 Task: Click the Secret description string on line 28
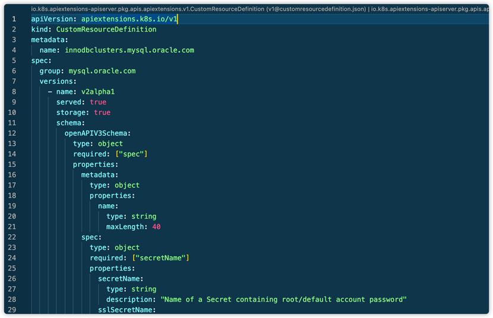point(283,300)
